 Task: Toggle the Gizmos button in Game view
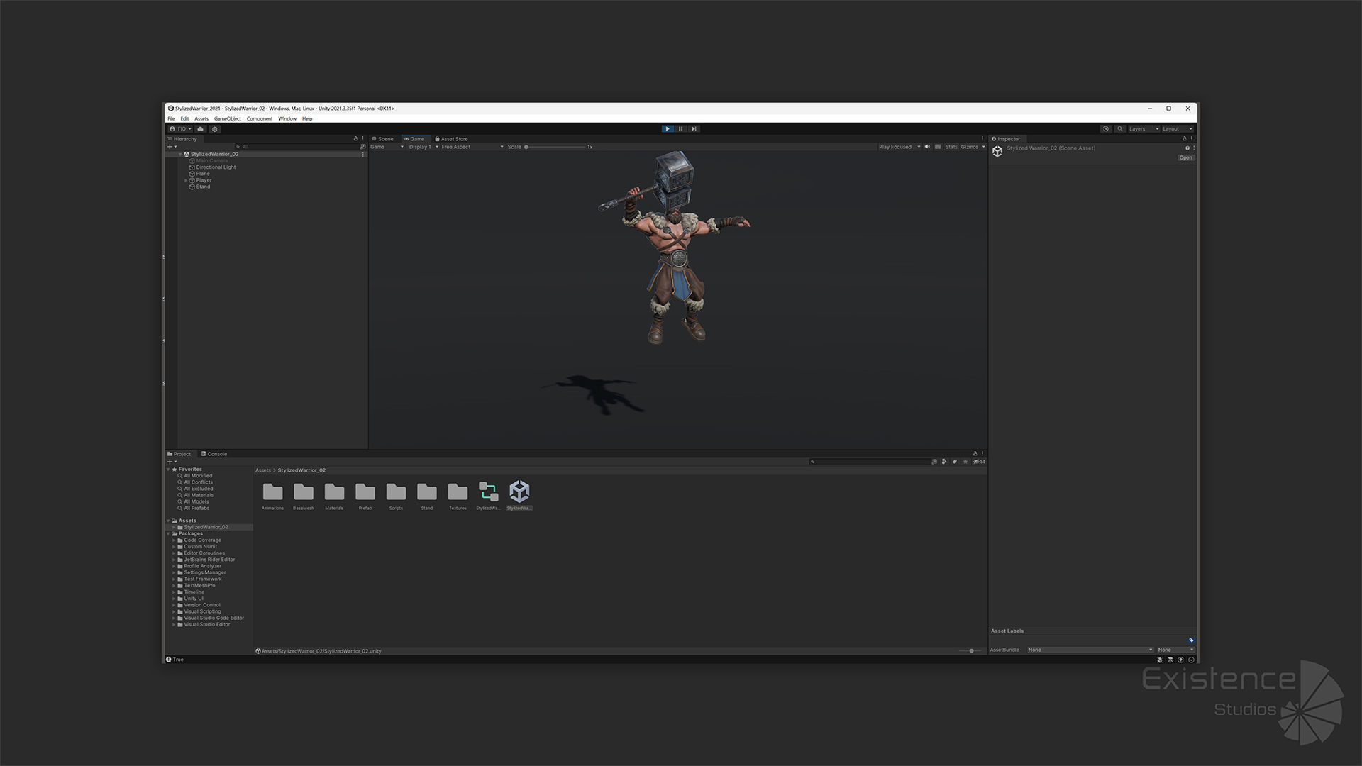[969, 147]
